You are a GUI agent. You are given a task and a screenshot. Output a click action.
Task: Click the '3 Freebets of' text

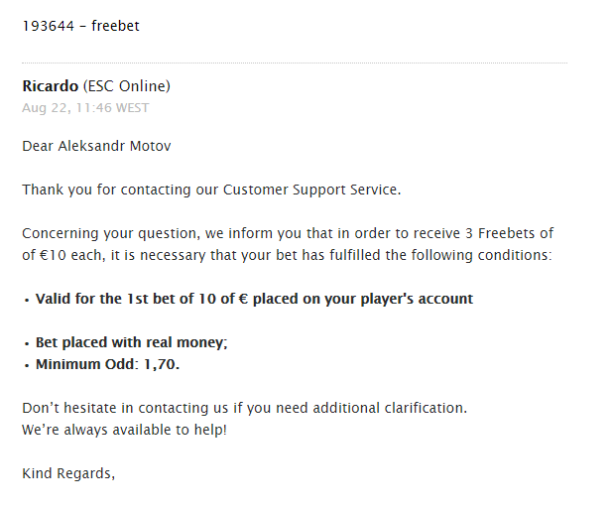tap(510, 234)
